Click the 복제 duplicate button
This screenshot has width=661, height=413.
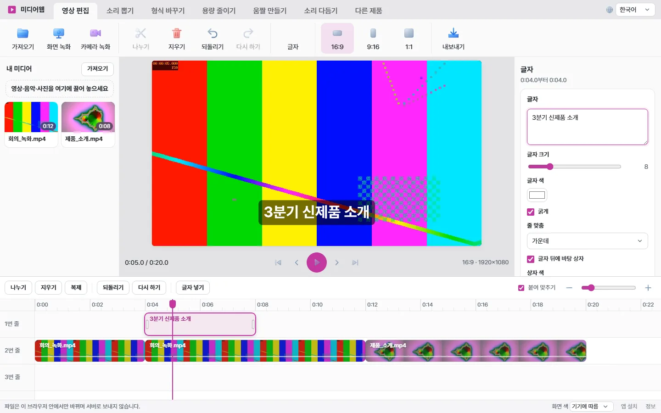[76, 288]
